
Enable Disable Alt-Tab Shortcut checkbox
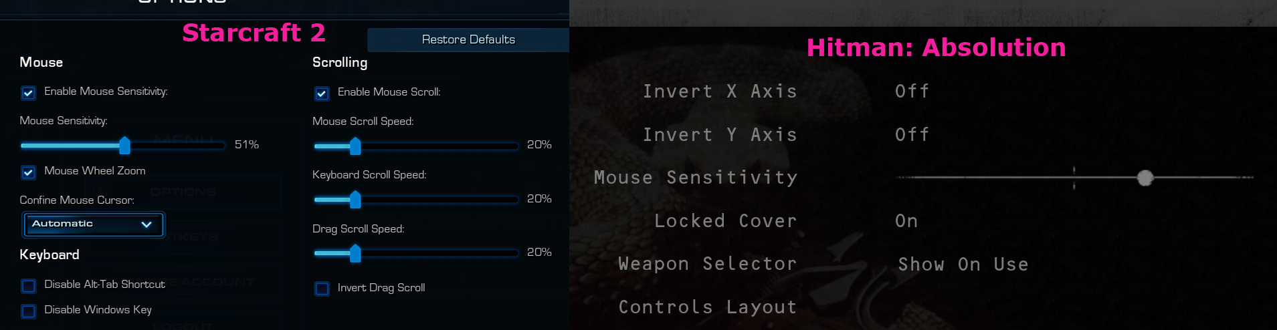coord(28,286)
